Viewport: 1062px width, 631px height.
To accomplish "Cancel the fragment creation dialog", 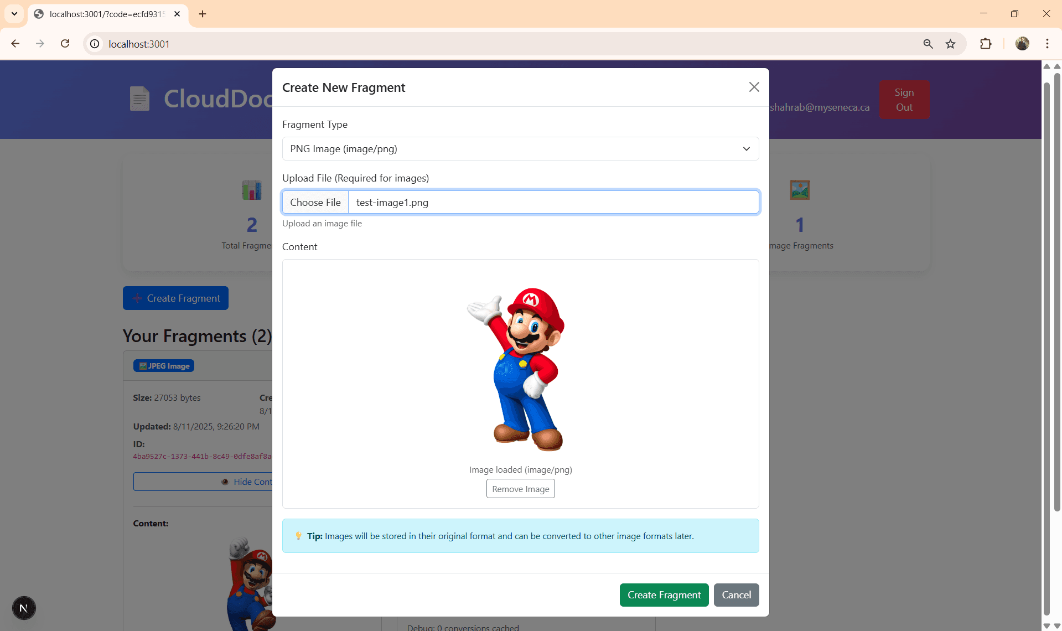I will click(736, 595).
